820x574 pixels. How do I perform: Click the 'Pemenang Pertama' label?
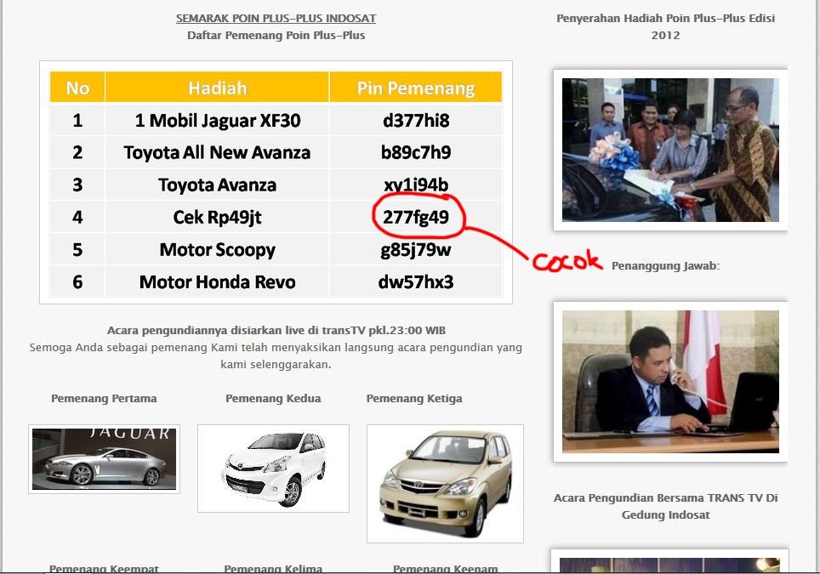click(x=104, y=398)
